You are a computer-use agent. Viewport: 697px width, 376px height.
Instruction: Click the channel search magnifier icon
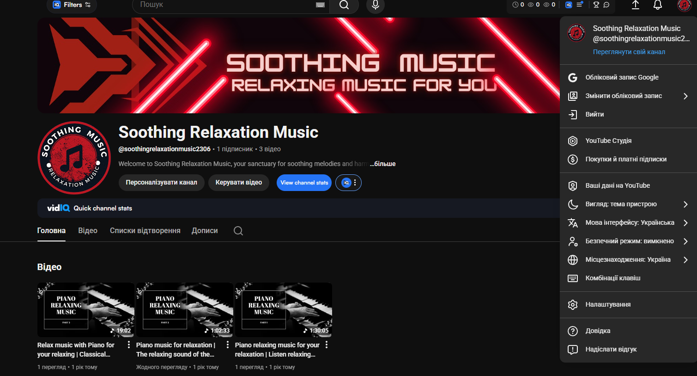(238, 231)
